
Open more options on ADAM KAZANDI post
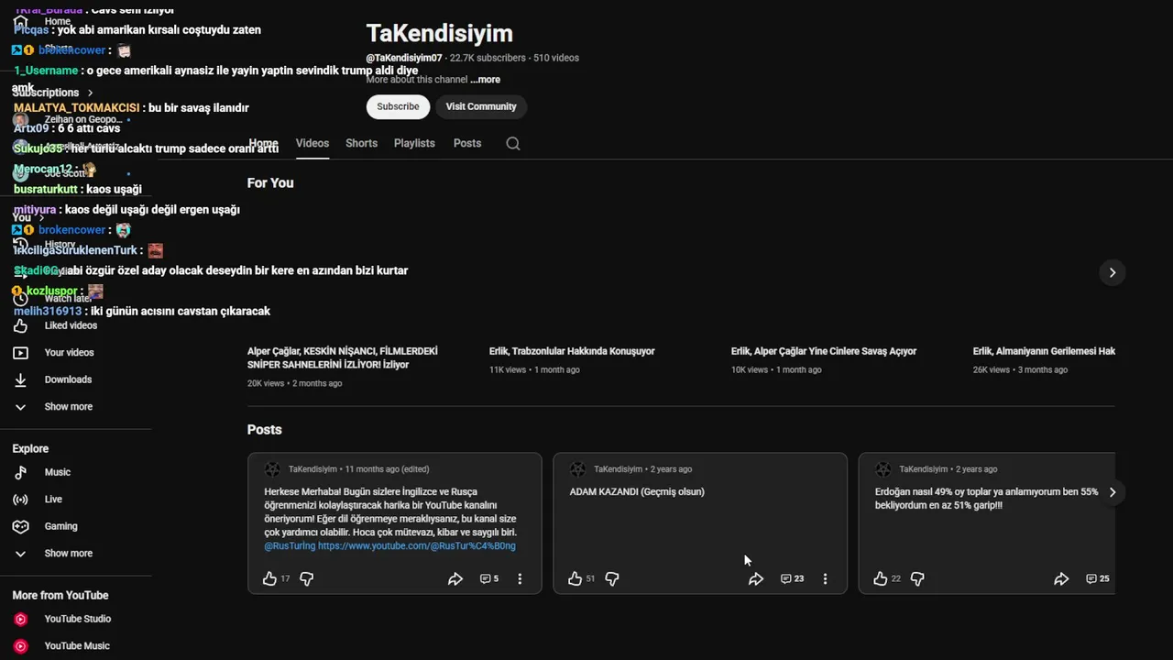(x=825, y=578)
